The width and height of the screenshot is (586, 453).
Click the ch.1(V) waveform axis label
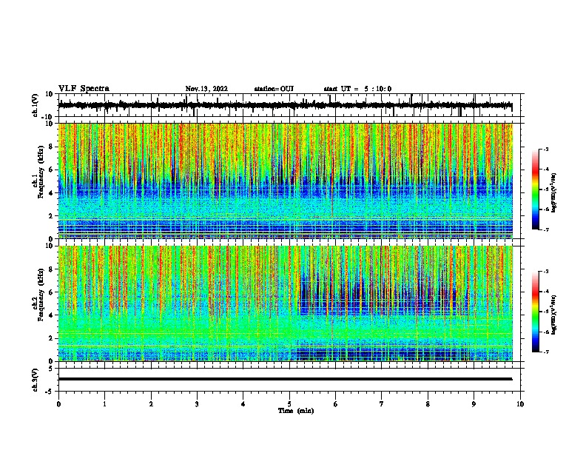36,105
